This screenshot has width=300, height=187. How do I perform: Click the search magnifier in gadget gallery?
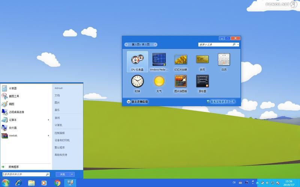(234, 45)
